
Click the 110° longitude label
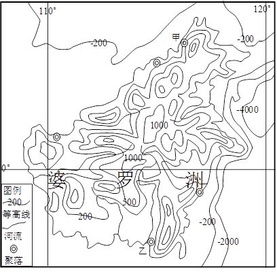[47, 11]
